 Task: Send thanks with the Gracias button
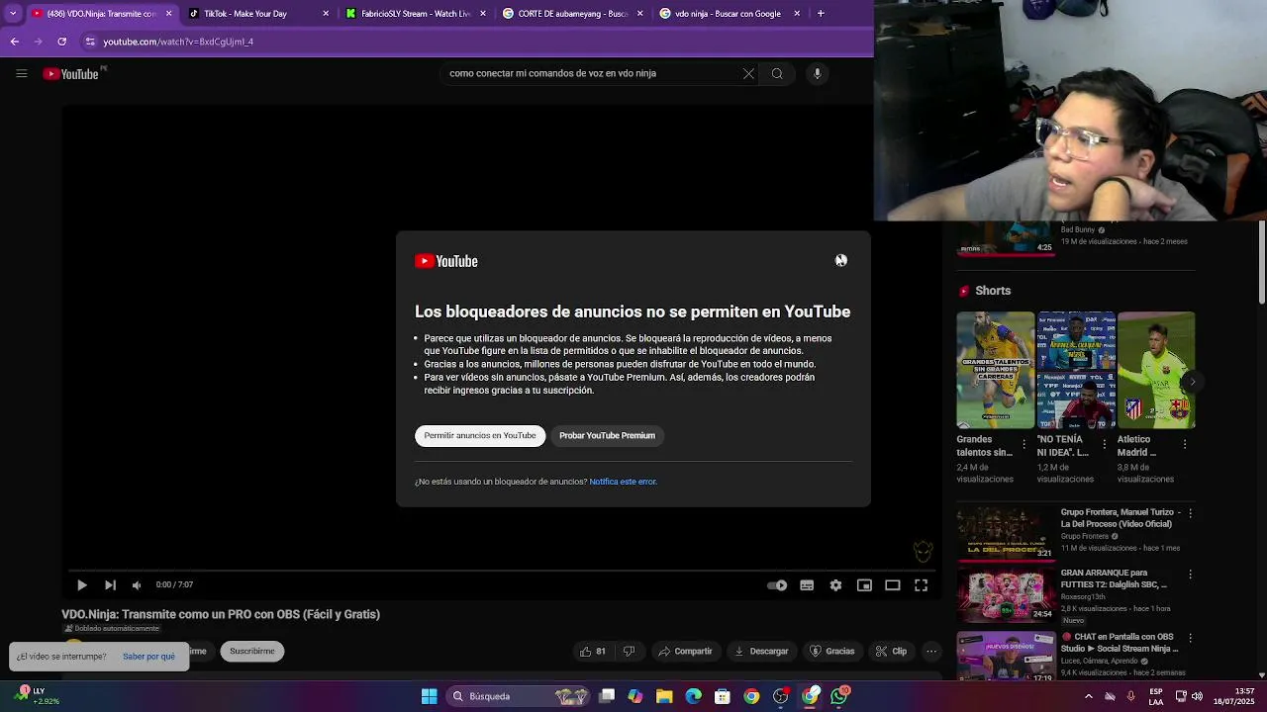click(832, 651)
